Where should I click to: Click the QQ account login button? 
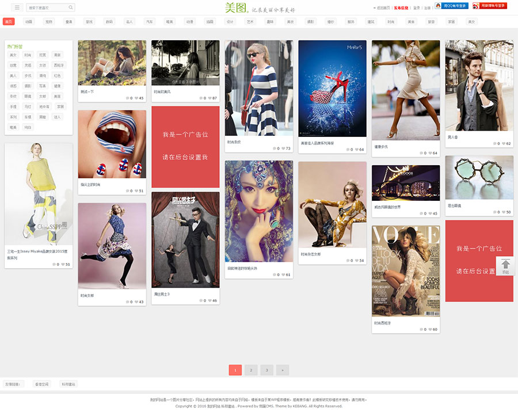click(x=451, y=6)
